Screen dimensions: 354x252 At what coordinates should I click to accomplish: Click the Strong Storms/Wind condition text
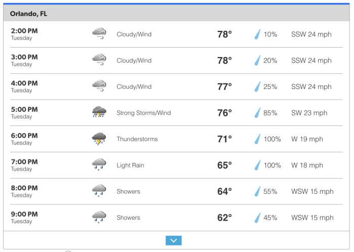(x=144, y=113)
